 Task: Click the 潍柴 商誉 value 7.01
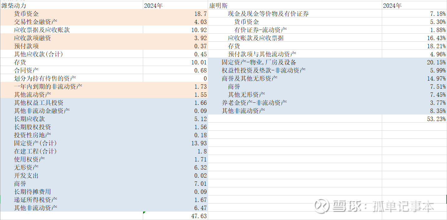pos(175,184)
